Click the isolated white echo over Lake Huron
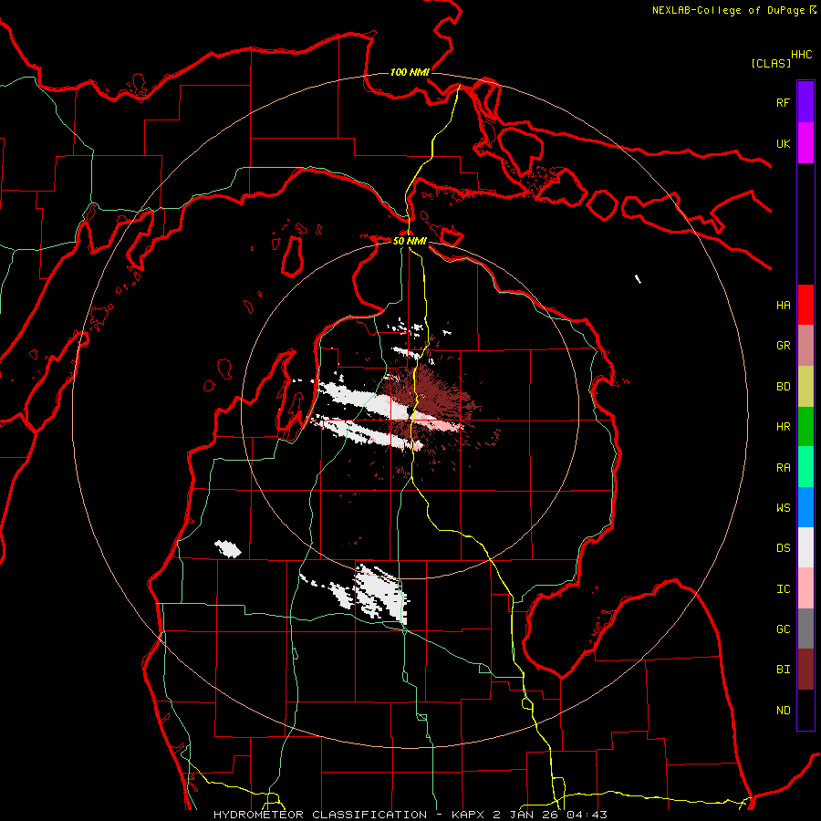The image size is (821, 821). (x=638, y=278)
